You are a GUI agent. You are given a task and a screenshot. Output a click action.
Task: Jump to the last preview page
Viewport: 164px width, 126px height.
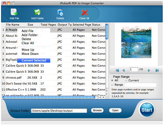click(x=157, y=70)
